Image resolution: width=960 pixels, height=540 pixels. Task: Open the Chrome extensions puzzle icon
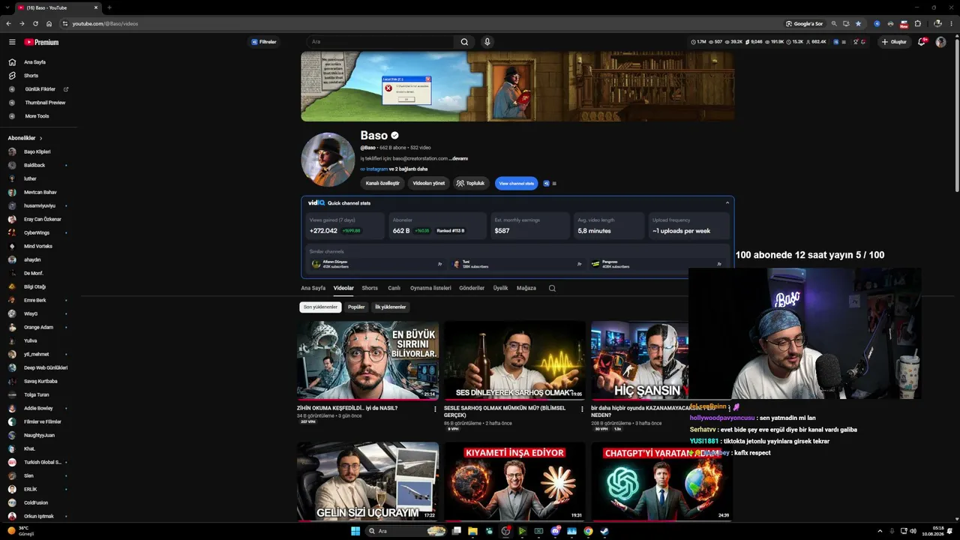[x=917, y=23]
